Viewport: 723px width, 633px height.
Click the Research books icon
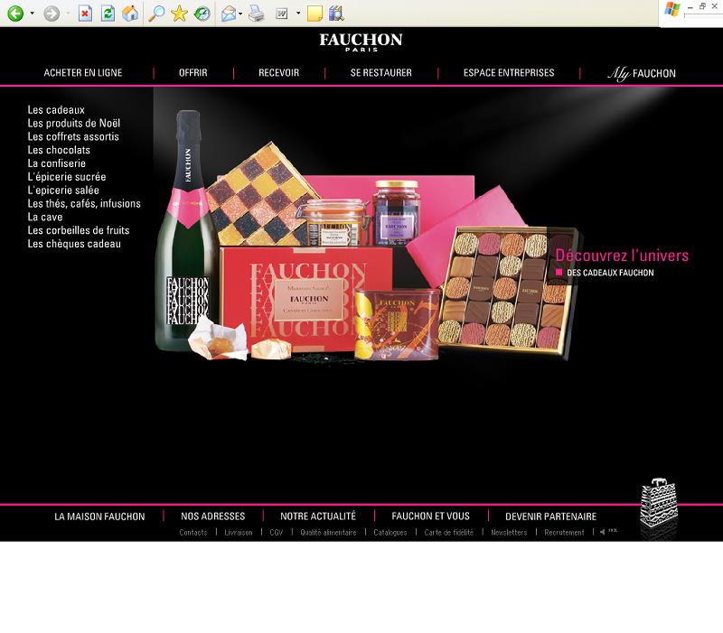tap(336, 14)
